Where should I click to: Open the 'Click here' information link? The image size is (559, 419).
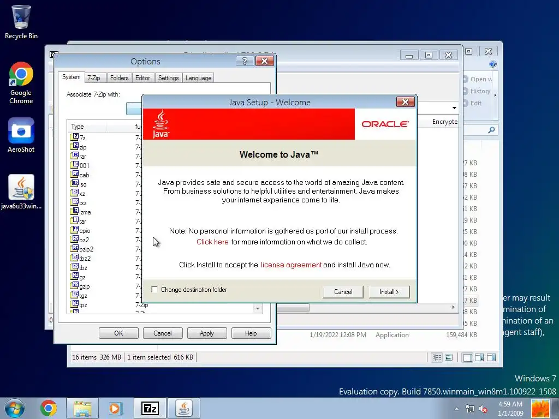pos(212,242)
